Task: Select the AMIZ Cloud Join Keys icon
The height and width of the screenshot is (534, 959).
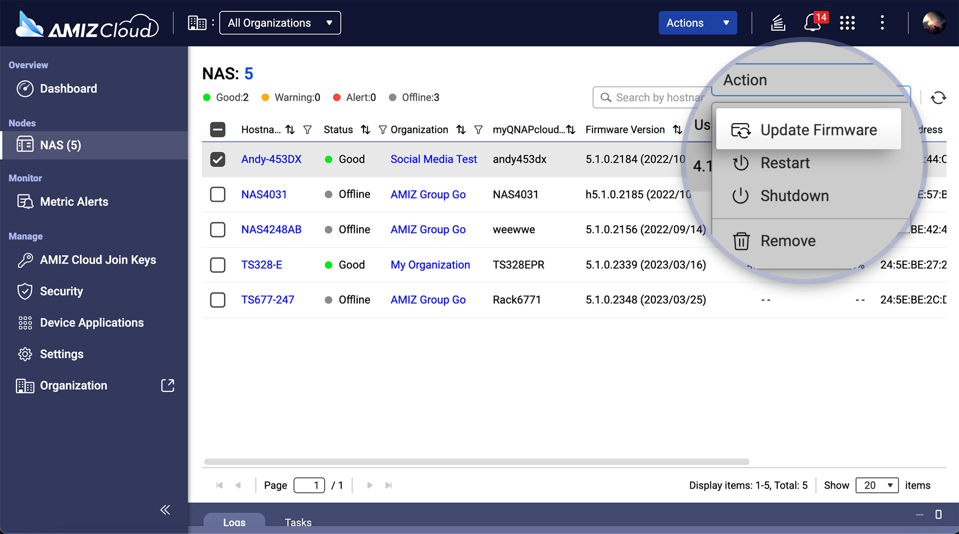Action: point(24,260)
